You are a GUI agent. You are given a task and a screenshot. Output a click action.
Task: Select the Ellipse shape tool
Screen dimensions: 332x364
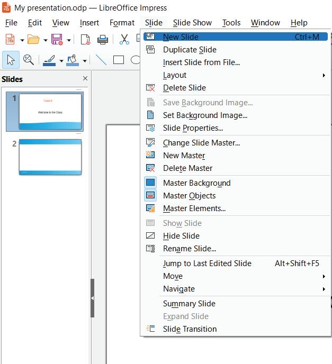tap(136, 60)
